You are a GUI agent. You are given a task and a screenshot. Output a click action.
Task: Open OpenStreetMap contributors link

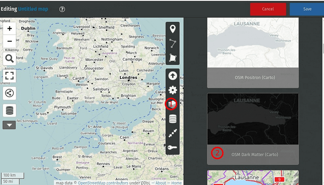(x=103, y=183)
